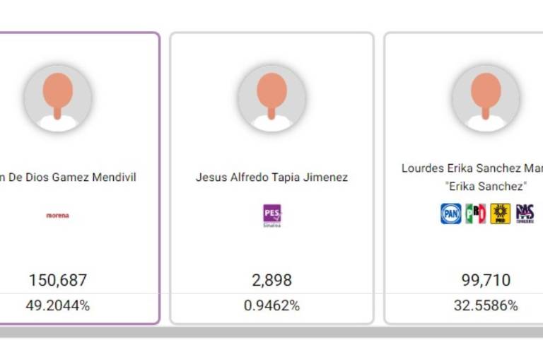This screenshot has height=362, width=543.
Task: Select the 0.9462% vote percentage
Action: tap(271, 305)
